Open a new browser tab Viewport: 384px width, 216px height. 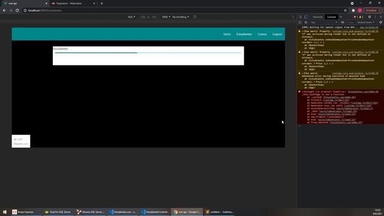click(x=101, y=4)
